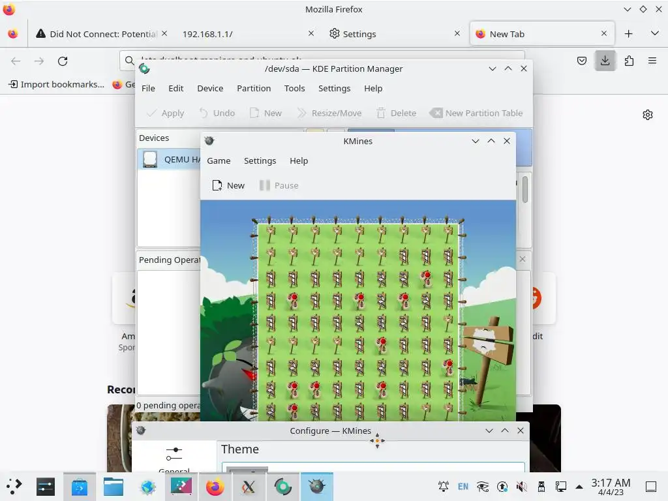
Task: Start a new KMines game
Action: click(x=228, y=185)
